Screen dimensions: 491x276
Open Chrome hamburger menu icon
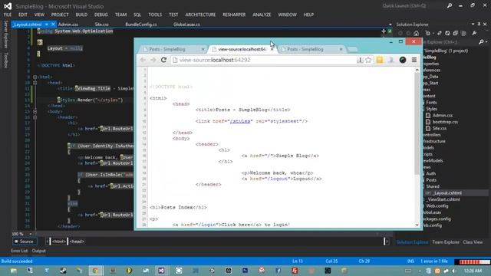click(x=414, y=60)
